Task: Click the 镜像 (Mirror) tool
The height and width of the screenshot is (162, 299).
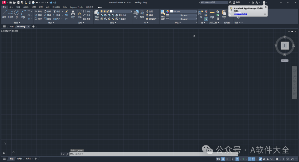Action: (47, 15)
